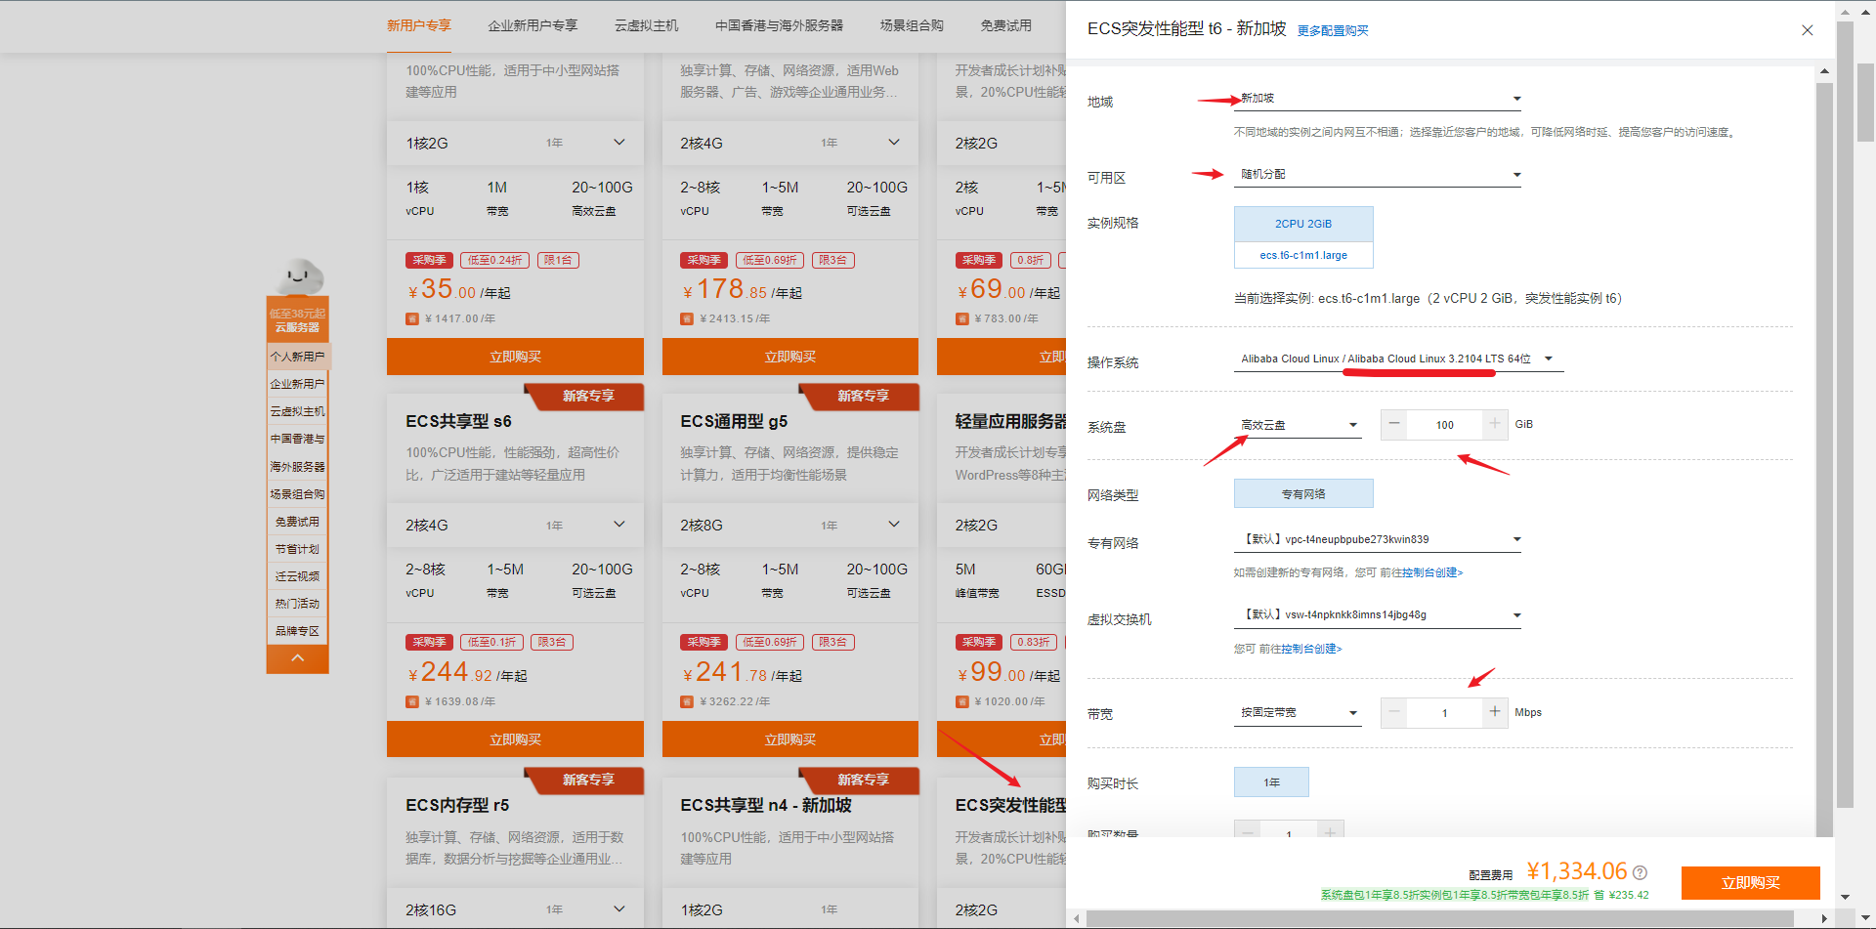Viewport: 1876px width, 929px height.
Task: Switch to the 免费试用 tab
Action: (1005, 25)
